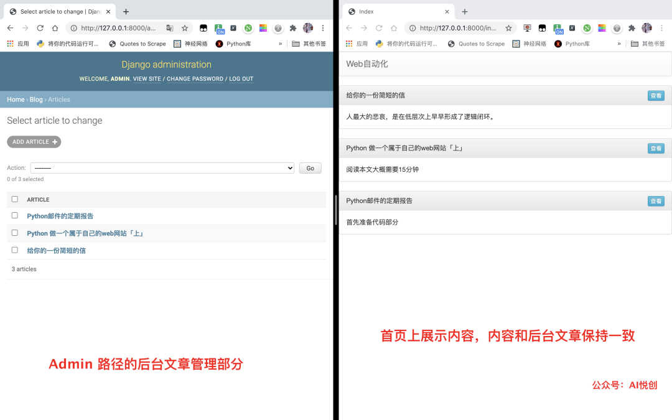Screen dimensions: 672x420
Task: Click Blog breadcrumb link
Action: [36, 100]
